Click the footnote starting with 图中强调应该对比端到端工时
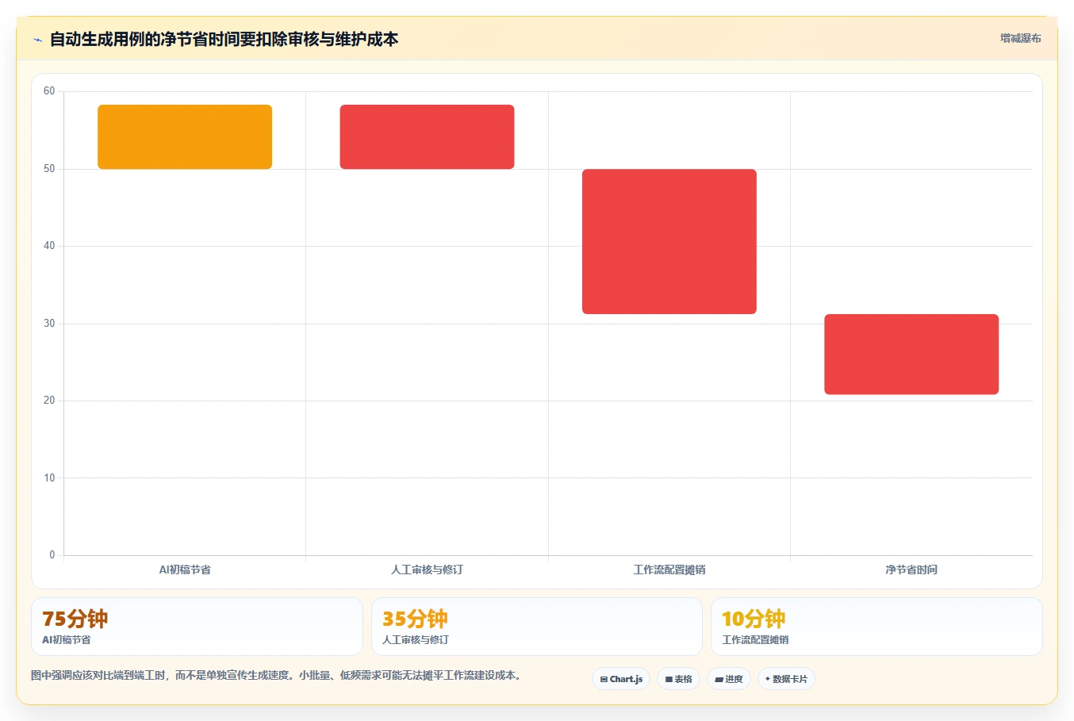1074x721 pixels. pos(278,676)
